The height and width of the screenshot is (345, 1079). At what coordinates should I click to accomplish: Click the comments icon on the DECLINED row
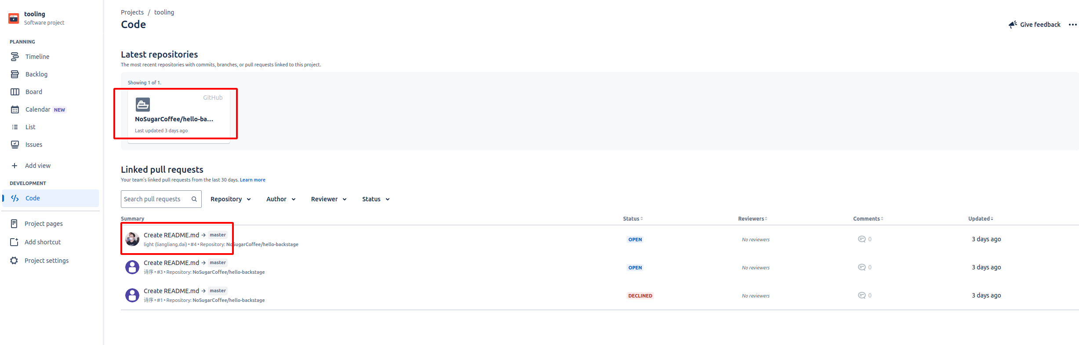[x=862, y=295]
